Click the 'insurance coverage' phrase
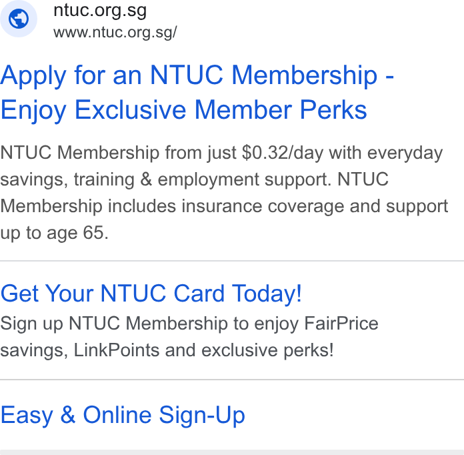Image resolution: width=464 pixels, height=455 pixels. 263,206
